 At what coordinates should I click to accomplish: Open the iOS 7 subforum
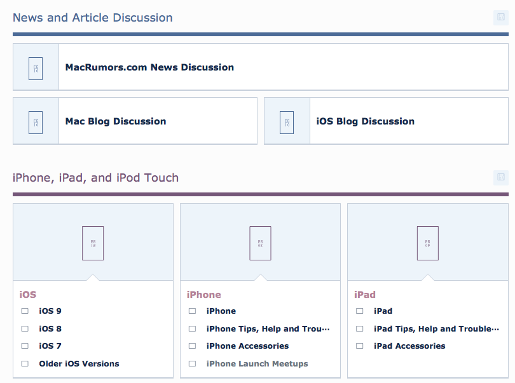pyautogui.click(x=50, y=346)
